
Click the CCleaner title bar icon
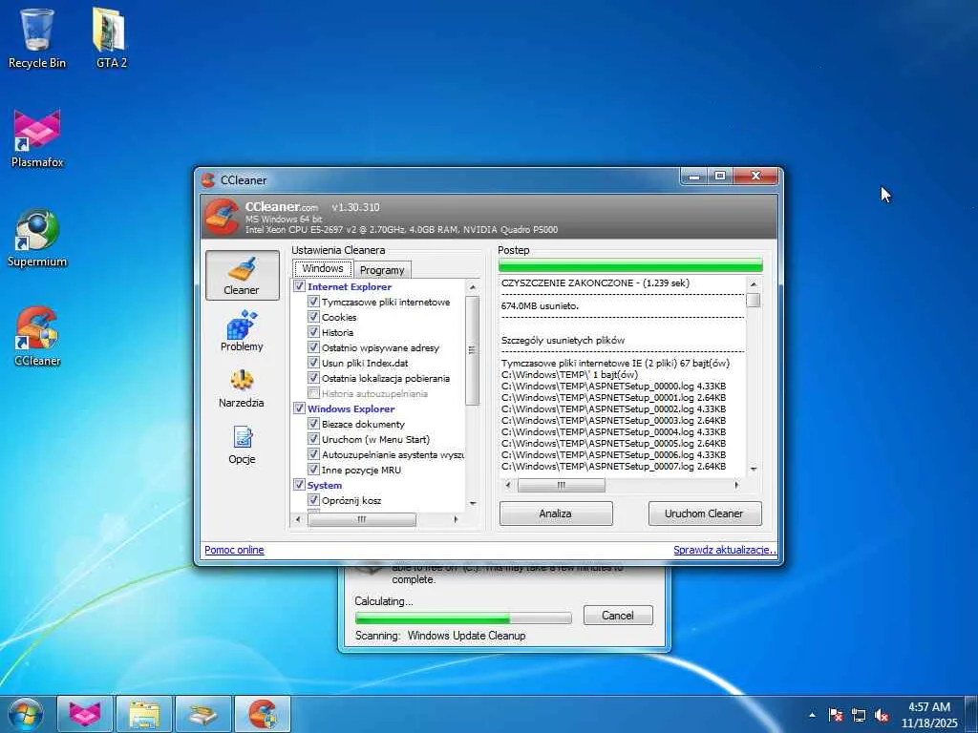(x=208, y=180)
